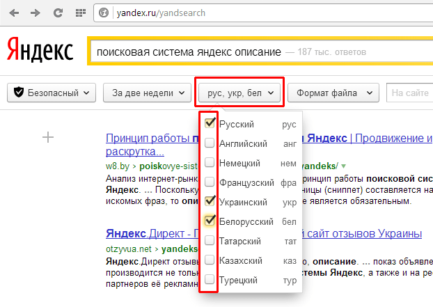Image resolution: width=433 pixels, height=307 pixels.
Task: Uncheck the Русский language checkbox
Action: [210, 123]
